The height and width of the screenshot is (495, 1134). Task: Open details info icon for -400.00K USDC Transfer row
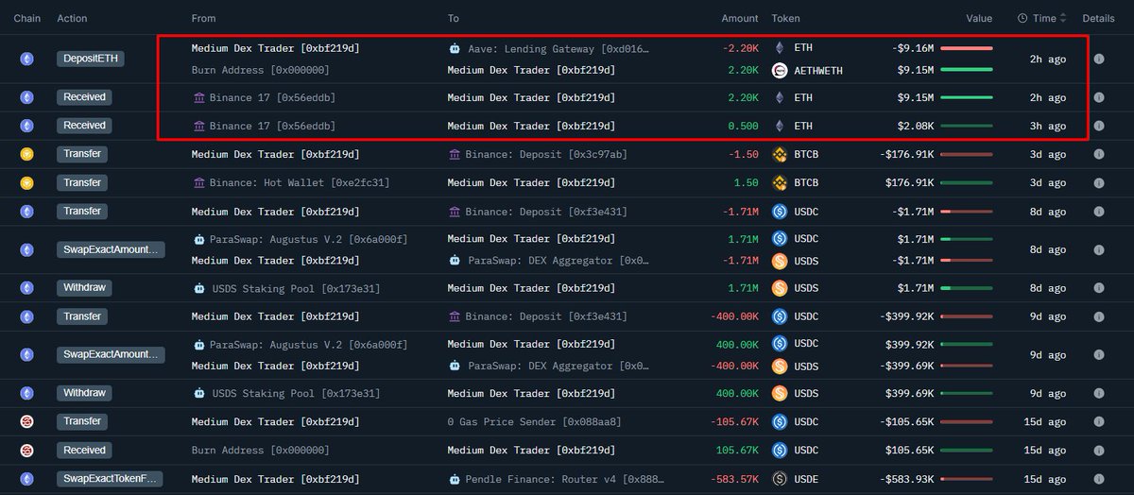[x=1099, y=316]
